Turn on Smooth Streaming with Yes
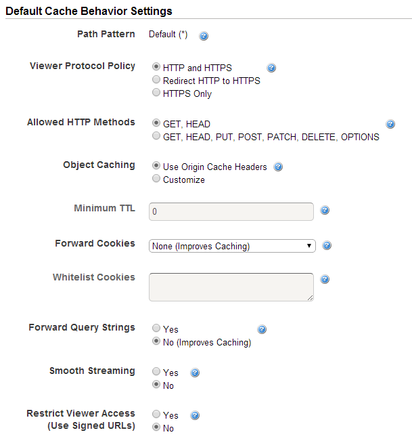 (156, 371)
